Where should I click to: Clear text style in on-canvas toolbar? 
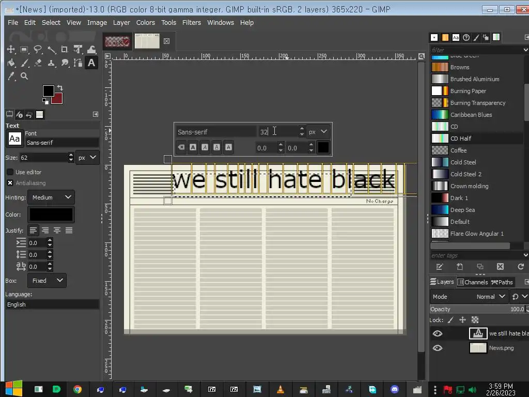pyautogui.click(x=181, y=147)
